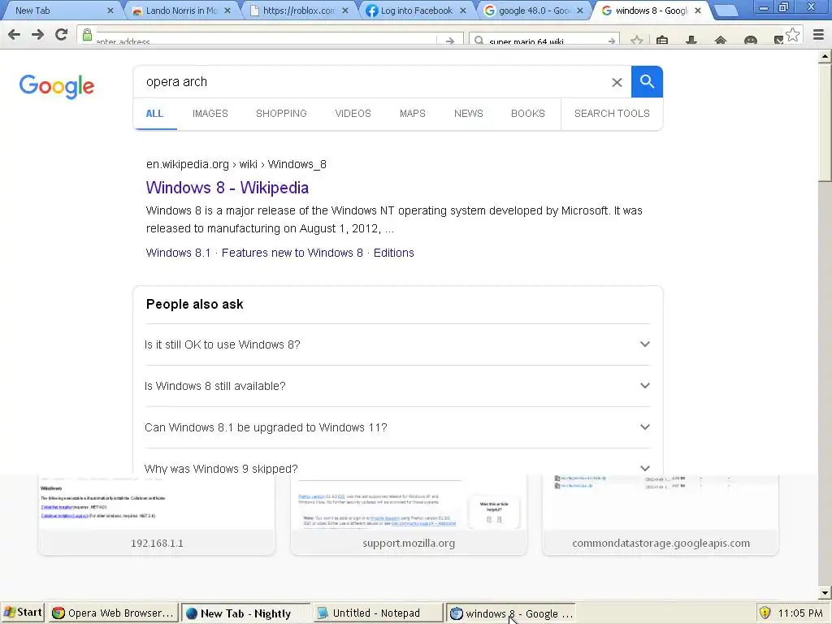Select the NEWS search tab
This screenshot has height=624, width=832.
(x=469, y=114)
